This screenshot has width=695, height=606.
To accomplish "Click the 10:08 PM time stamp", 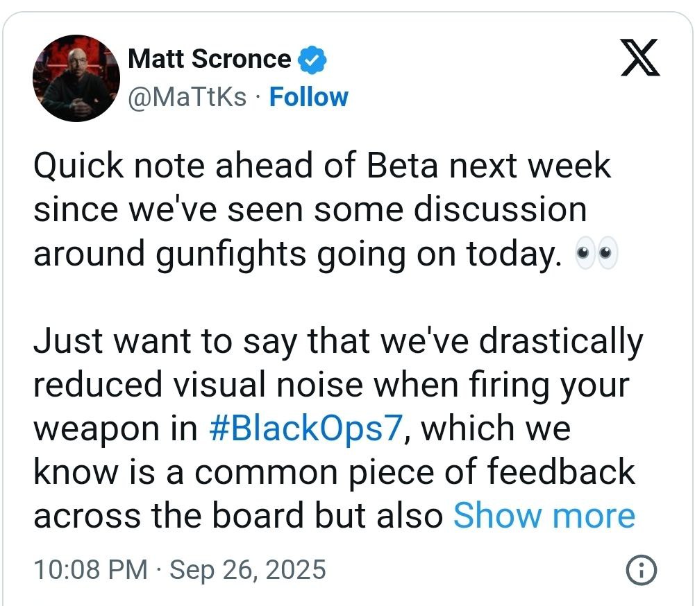I will [x=90, y=570].
